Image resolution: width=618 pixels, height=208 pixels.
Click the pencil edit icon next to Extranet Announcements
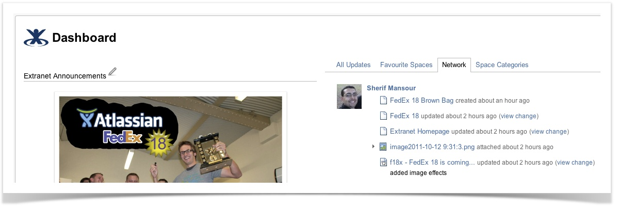[x=112, y=71]
